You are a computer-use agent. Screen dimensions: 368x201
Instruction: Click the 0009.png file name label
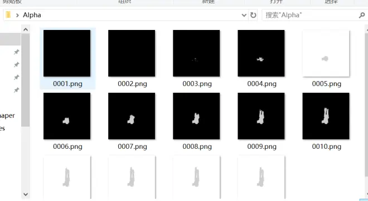[262, 147]
